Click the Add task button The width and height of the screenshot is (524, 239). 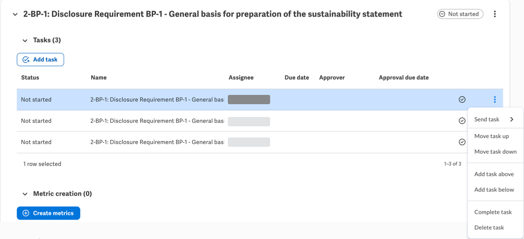tap(40, 59)
